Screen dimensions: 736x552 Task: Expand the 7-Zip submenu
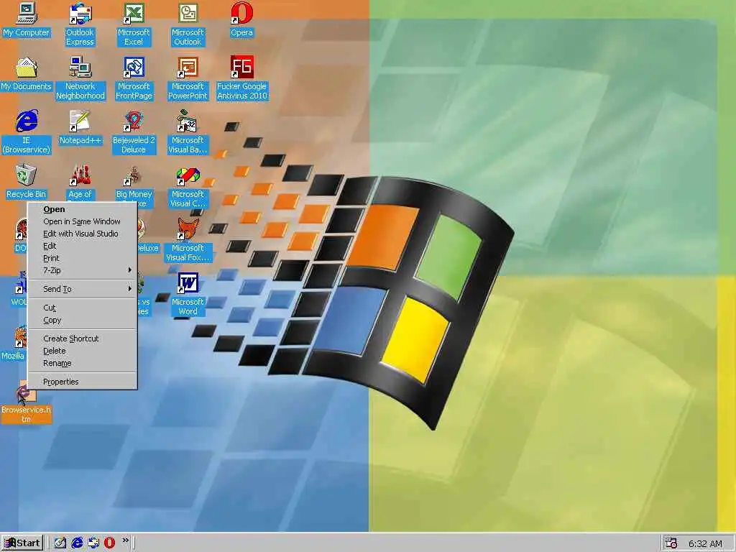click(x=83, y=270)
